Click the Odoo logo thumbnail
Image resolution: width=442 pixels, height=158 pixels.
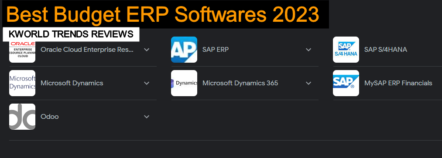pyautogui.click(x=22, y=116)
